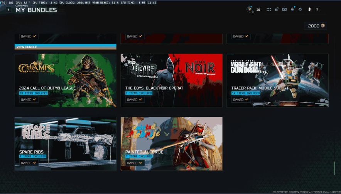Image resolution: width=341 pixels, height=194 pixels.
Task: Click the 'FPS: 181' overlay readout
Action: pos(7,3)
